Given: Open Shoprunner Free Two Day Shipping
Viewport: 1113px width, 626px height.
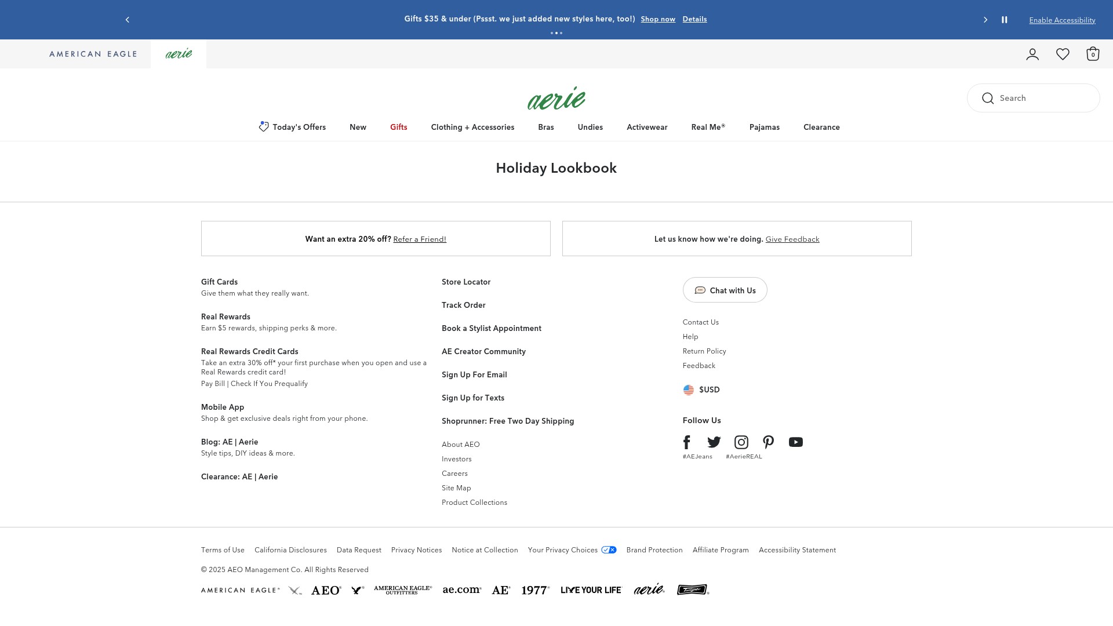Looking at the screenshot, I should pos(508,421).
